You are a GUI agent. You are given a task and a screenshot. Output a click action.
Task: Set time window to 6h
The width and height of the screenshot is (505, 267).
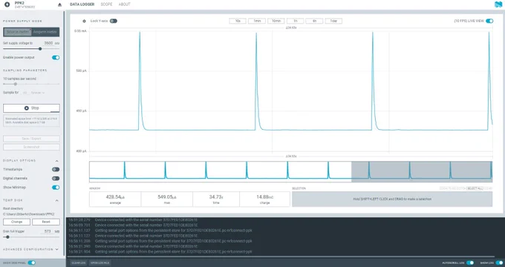[x=314, y=21]
